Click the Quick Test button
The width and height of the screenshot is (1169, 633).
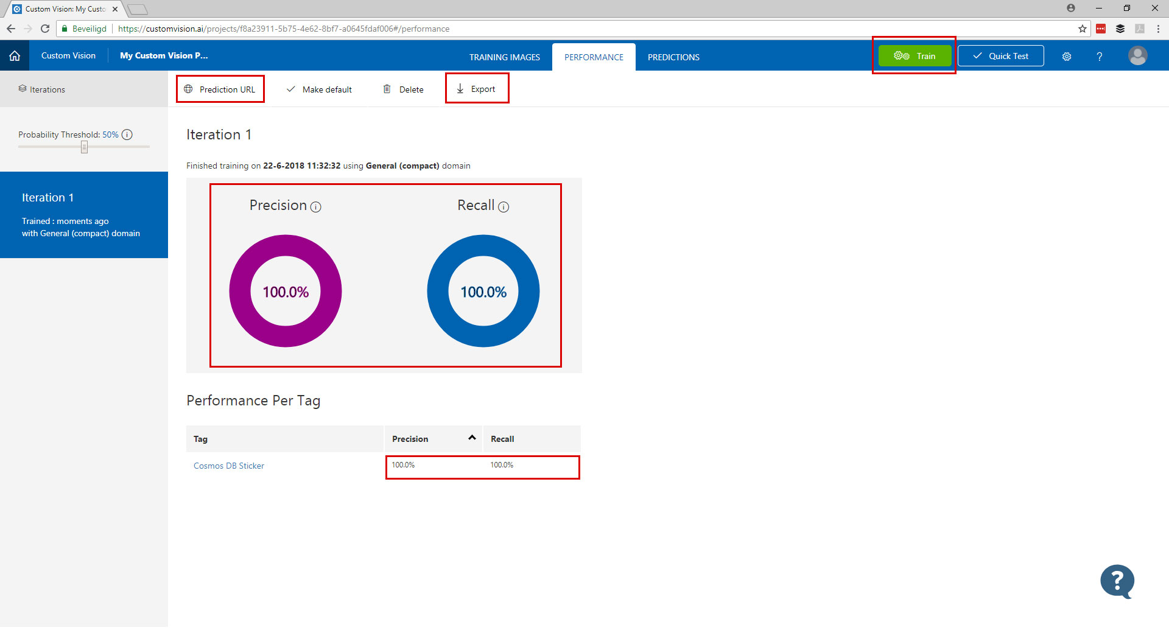pyautogui.click(x=1000, y=56)
